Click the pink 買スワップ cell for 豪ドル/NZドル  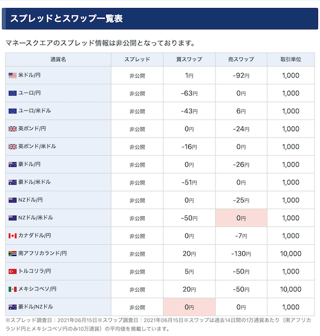[189, 307]
